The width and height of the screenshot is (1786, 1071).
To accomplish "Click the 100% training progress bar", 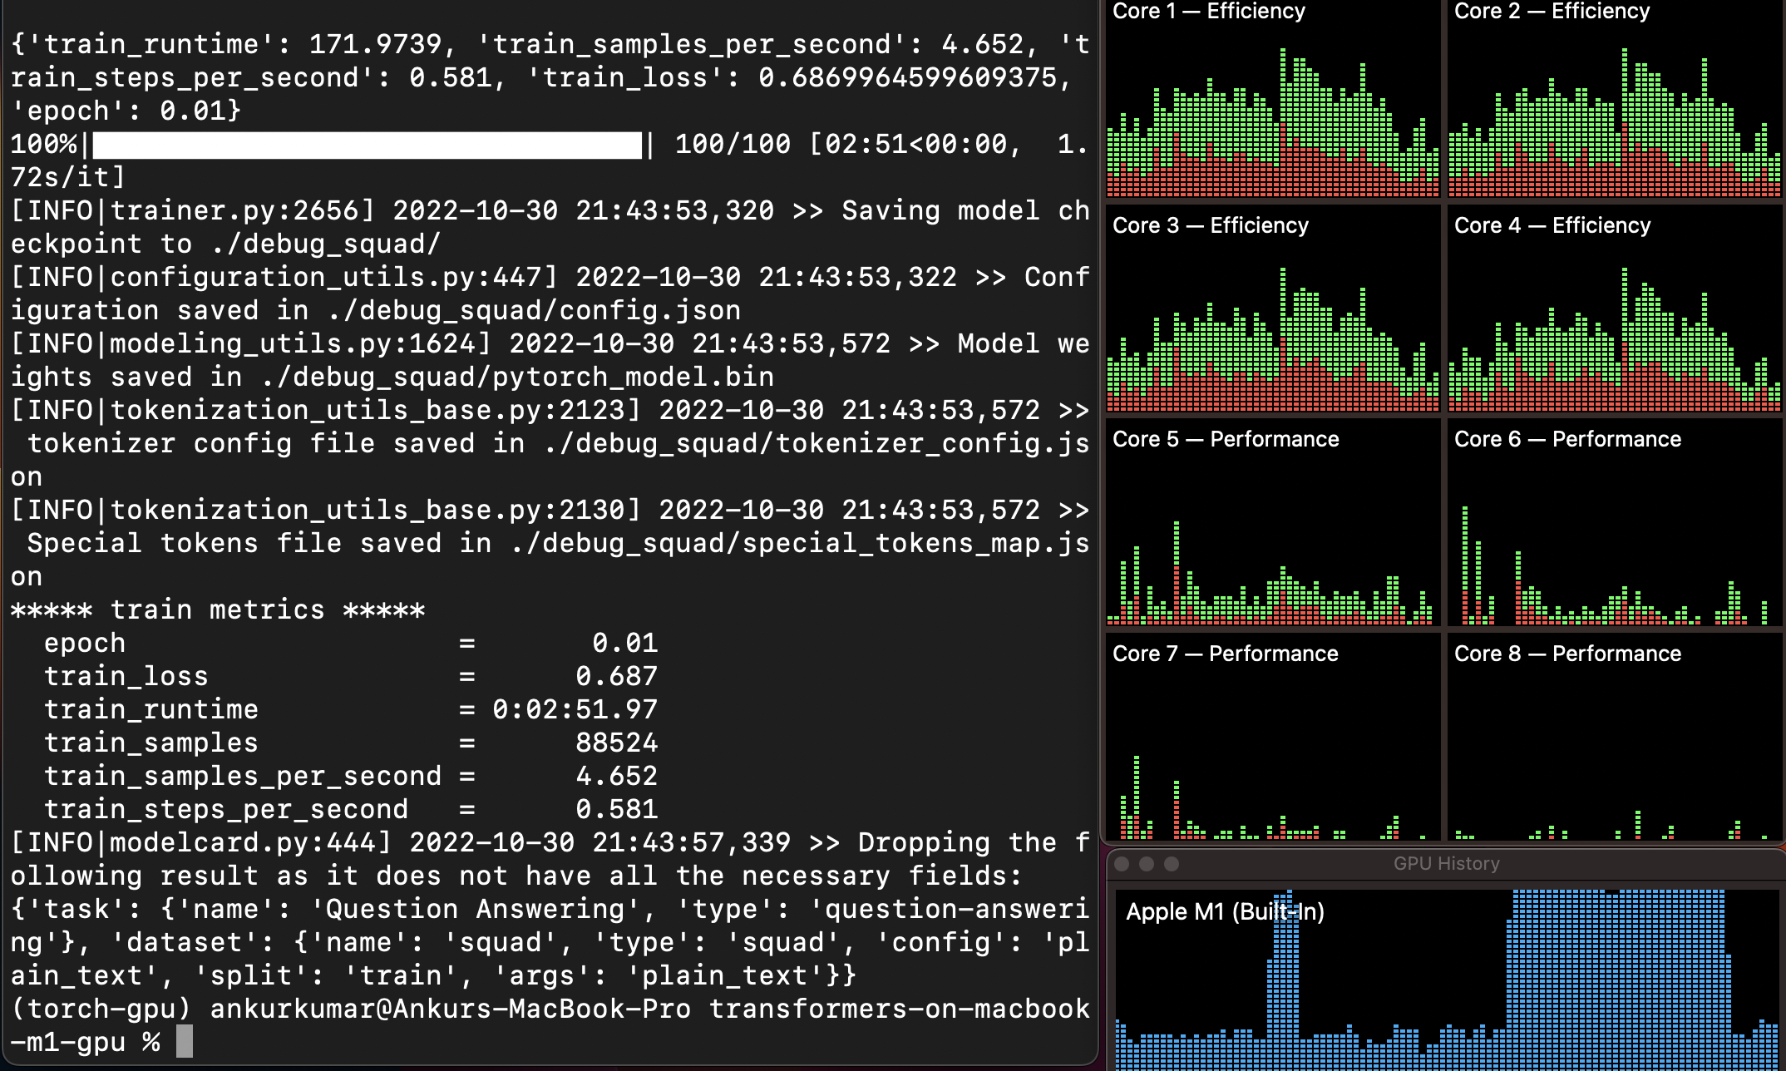I will (x=366, y=145).
